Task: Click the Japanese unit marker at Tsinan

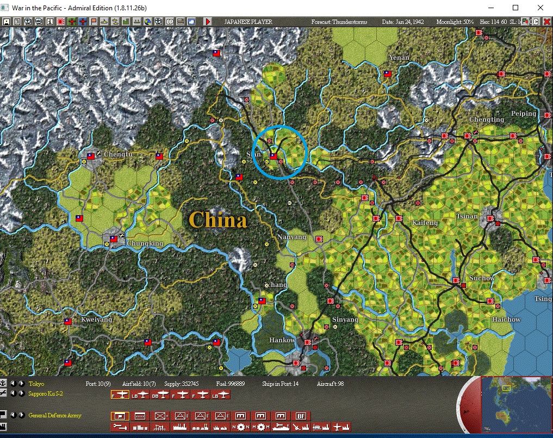Action: [490, 218]
